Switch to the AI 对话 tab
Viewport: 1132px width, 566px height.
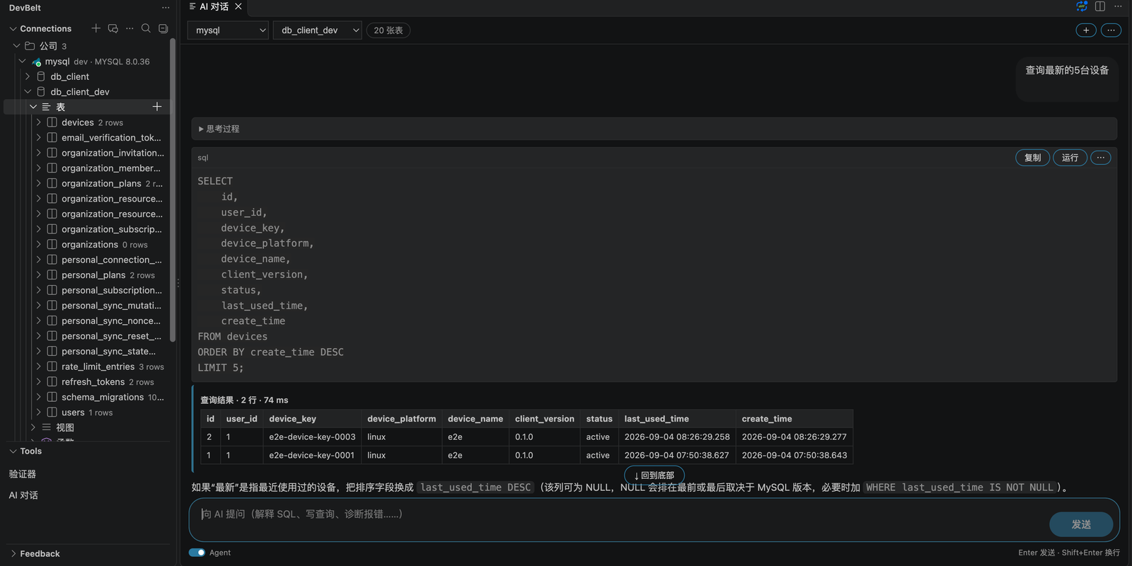tap(214, 6)
